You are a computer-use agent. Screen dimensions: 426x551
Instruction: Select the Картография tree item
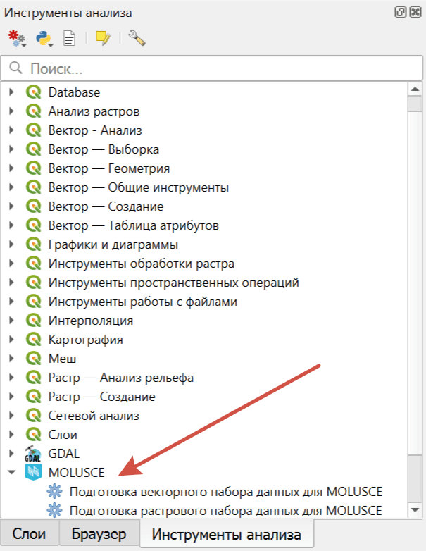[85, 340]
